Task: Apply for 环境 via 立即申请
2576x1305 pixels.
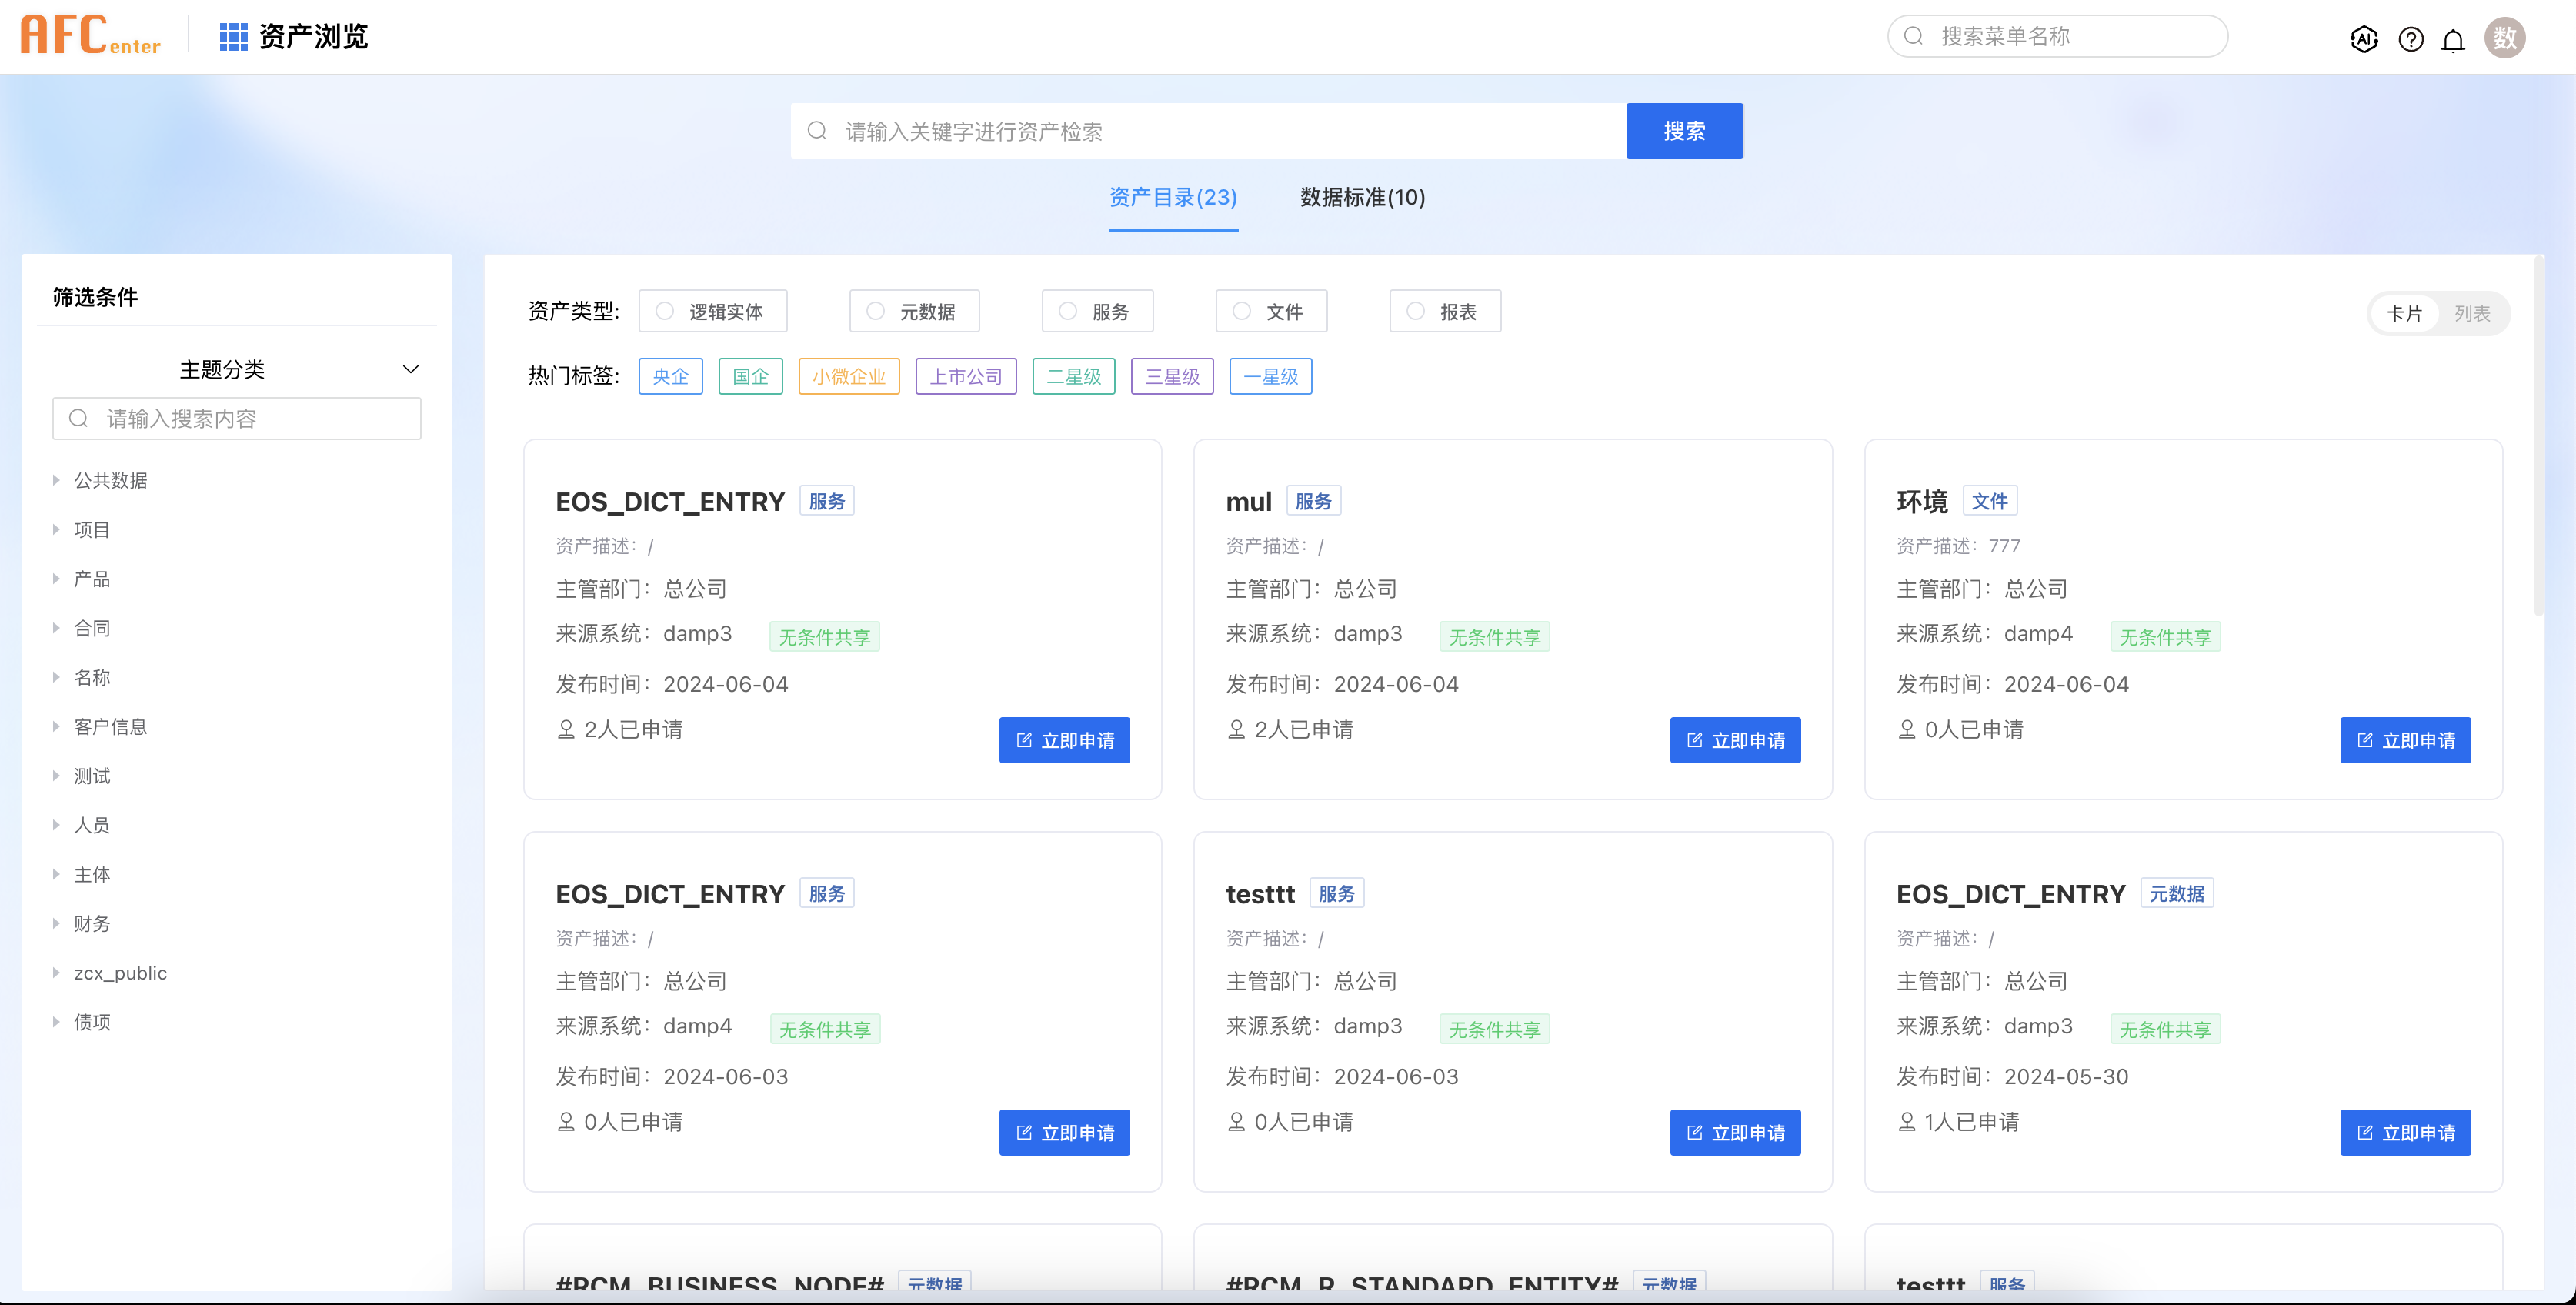Action: (2405, 740)
